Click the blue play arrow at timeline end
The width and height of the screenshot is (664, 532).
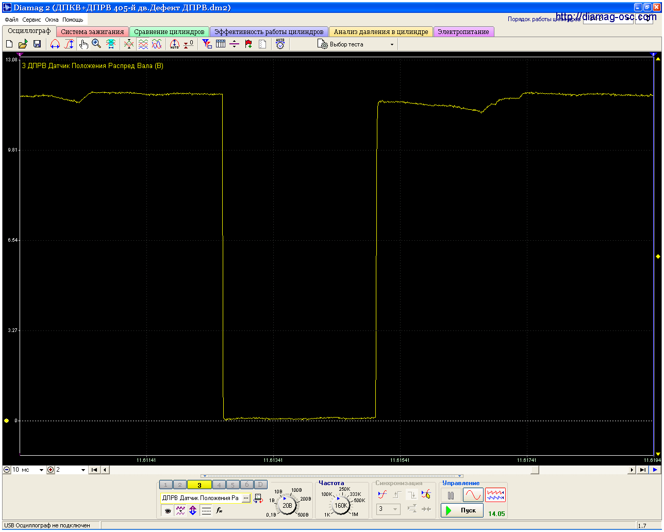click(655, 470)
